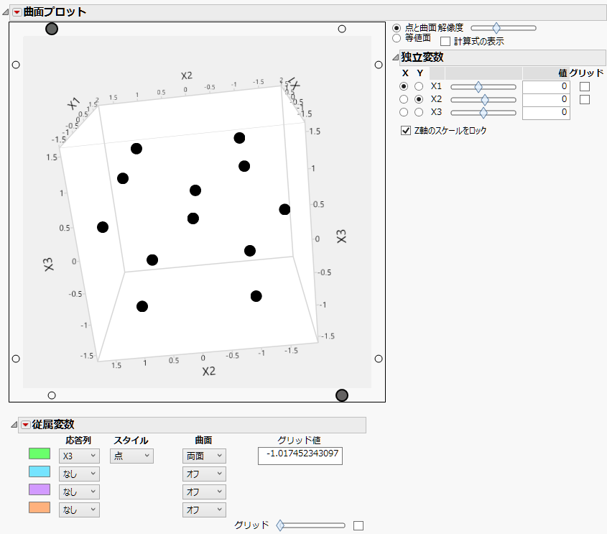The width and height of the screenshot is (607, 534).
Task: Select X2 as the Y axis variable
Action: (419, 99)
